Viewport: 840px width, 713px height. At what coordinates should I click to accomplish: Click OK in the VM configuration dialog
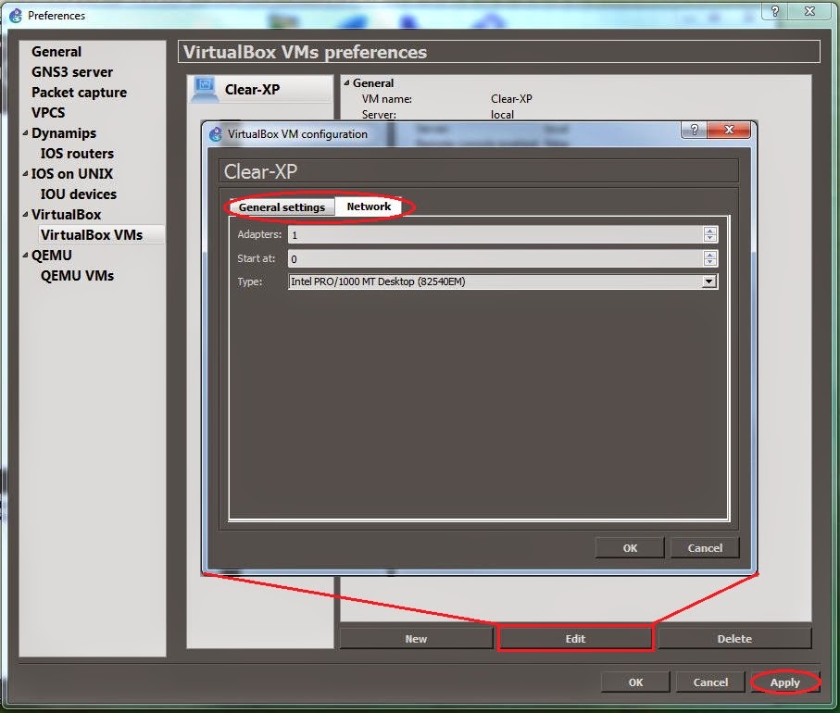pos(630,548)
